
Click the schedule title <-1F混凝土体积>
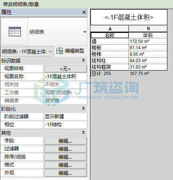click(x=129, y=17)
